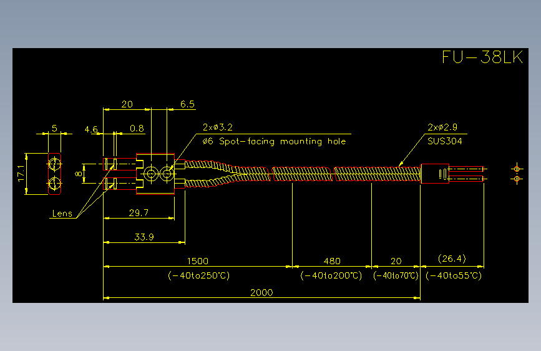This screenshot has width=541, height=351.
Task: Click the (26.4) reference dimension
Action: pyautogui.click(x=452, y=259)
